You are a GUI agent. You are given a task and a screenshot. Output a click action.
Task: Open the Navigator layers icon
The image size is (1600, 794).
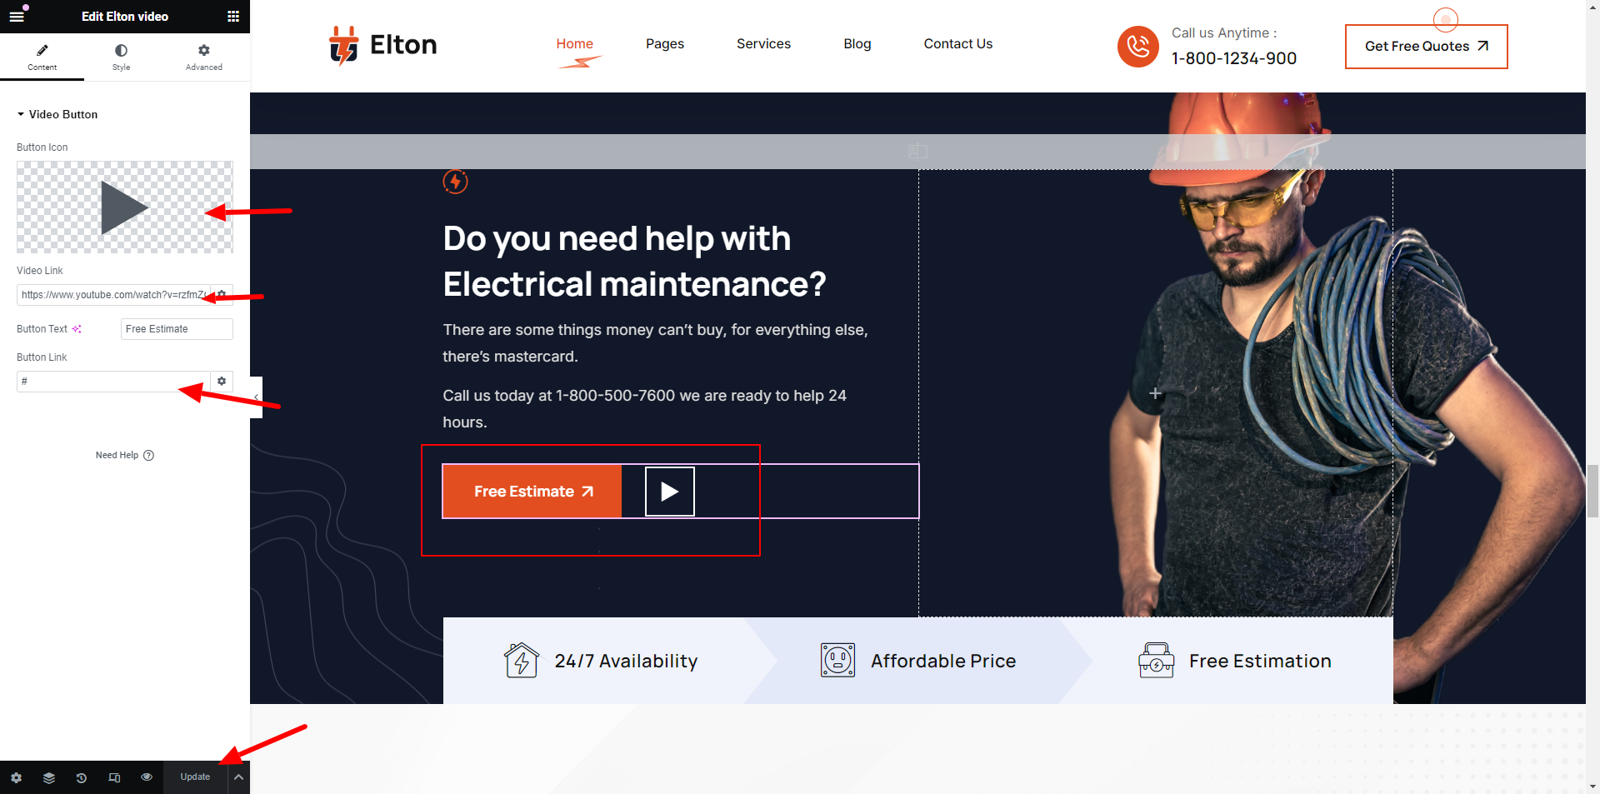(x=49, y=777)
